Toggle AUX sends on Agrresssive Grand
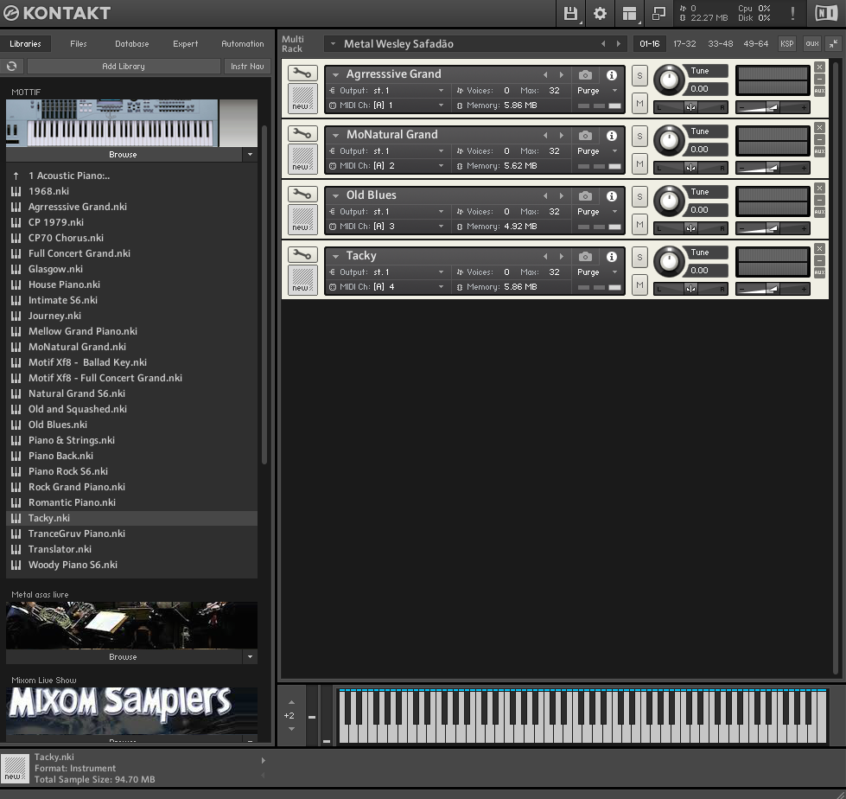The height and width of the screenshot is (799, 846). click(819, 91)
